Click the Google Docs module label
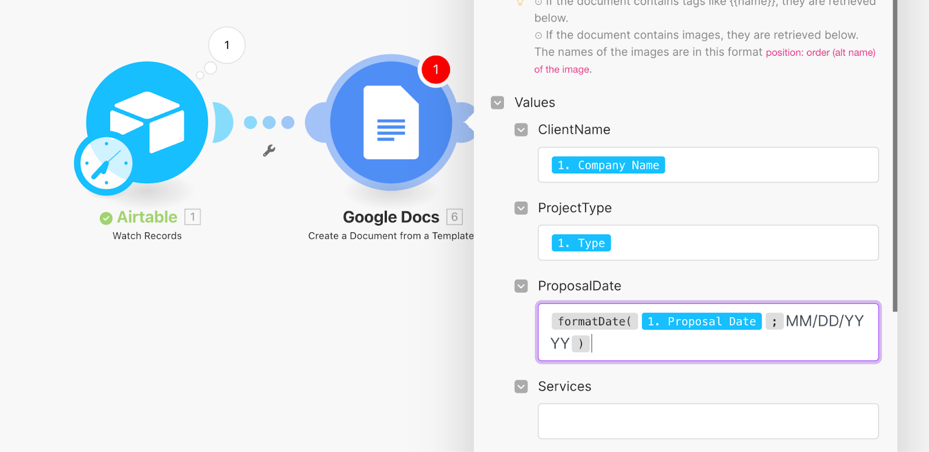 coord(391,217)
